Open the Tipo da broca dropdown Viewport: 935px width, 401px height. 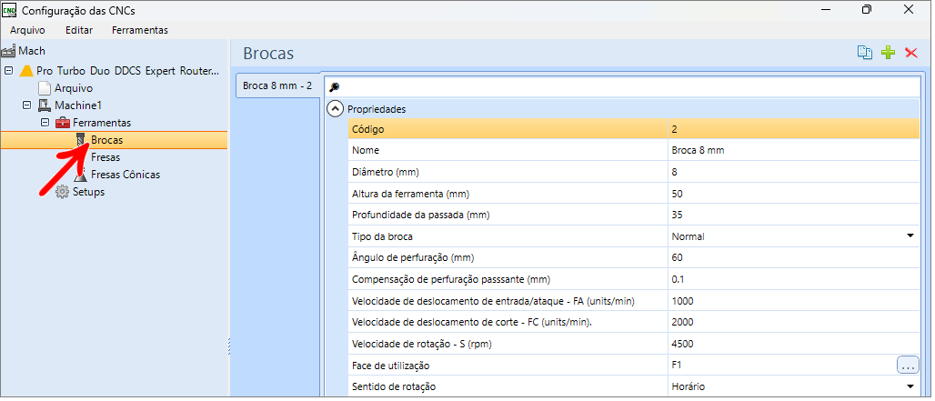[910, 236]
